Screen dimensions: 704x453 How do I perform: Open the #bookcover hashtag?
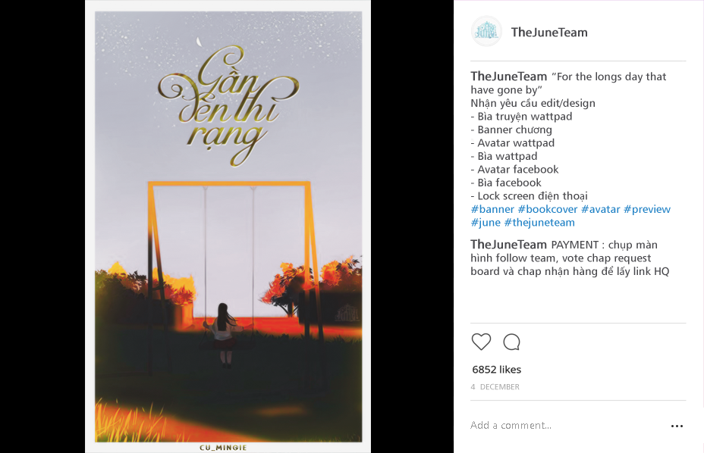coord(547,209)
